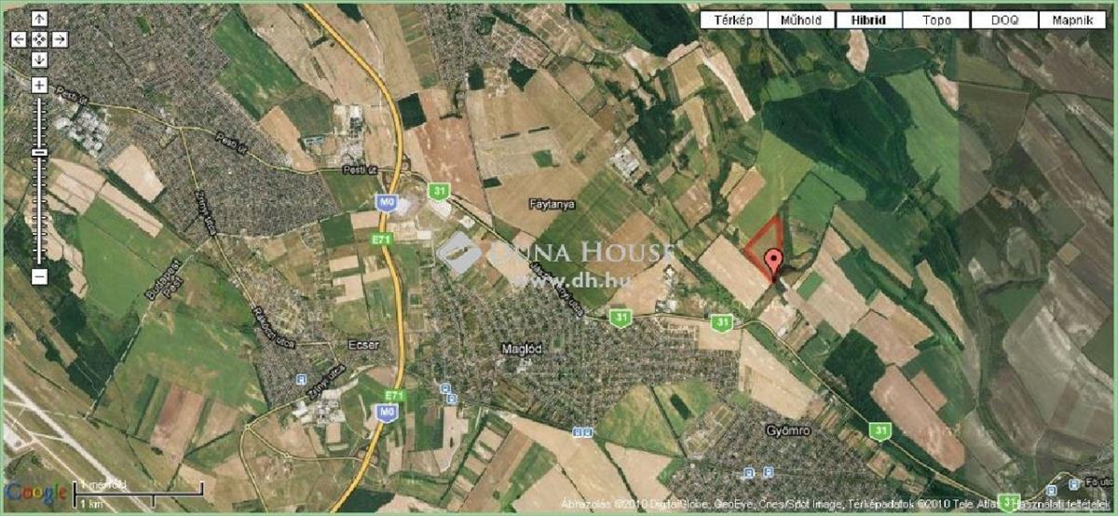Select the Mapnik map type
1118x516 pixels.
click(x=1073, y=20)
